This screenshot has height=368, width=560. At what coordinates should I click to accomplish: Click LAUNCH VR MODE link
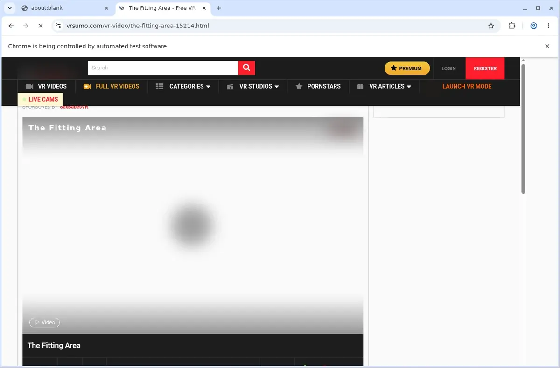[467, 86]
